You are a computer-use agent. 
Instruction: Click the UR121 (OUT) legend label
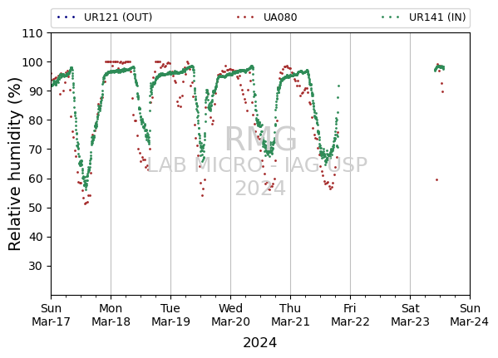(x=118, y=17)
